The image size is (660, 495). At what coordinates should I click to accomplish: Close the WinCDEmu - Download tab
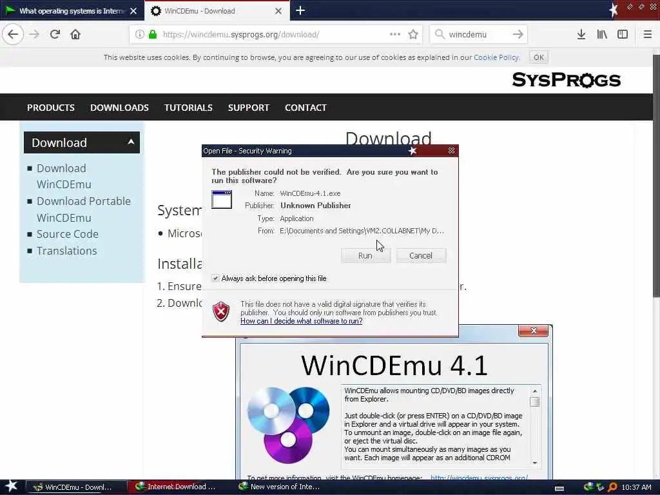tap(278, 11)
